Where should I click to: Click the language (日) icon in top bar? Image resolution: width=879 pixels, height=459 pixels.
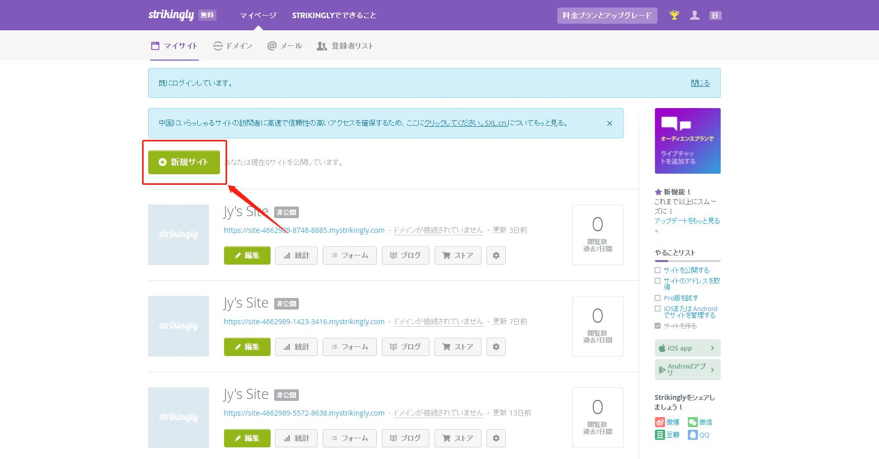tap(716, 15)
